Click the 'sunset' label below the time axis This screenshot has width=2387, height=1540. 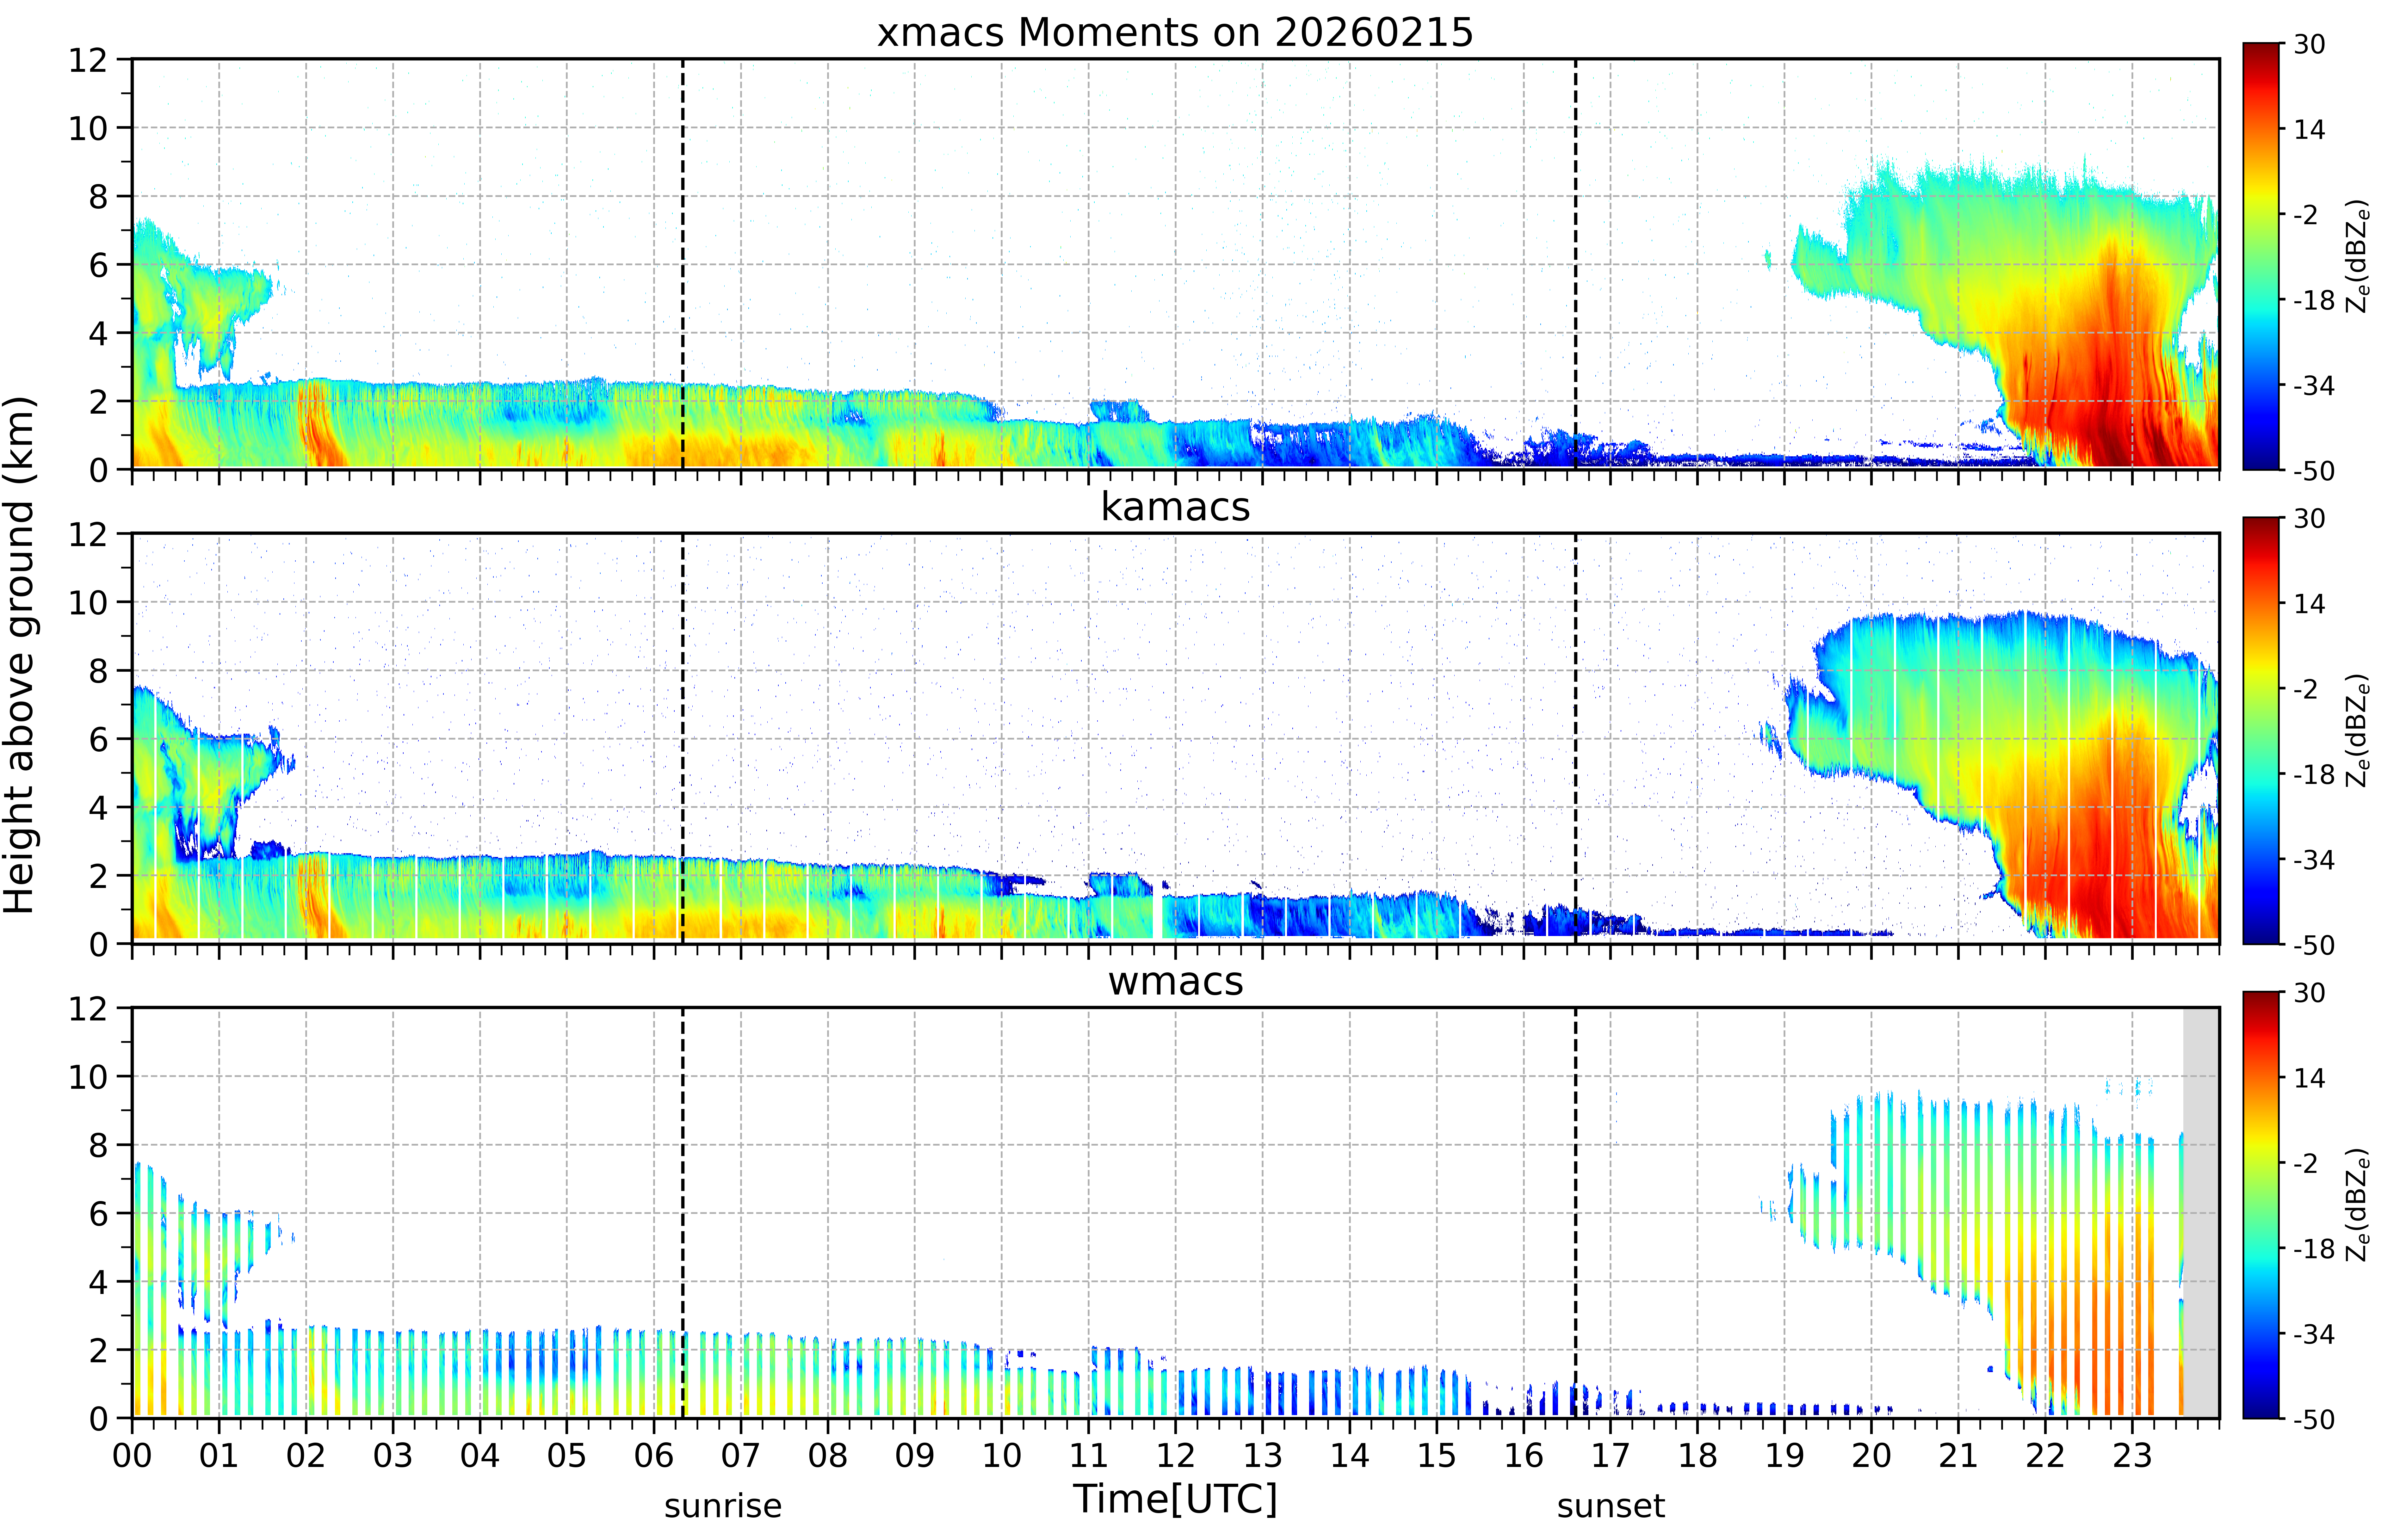[1611, 1506]
